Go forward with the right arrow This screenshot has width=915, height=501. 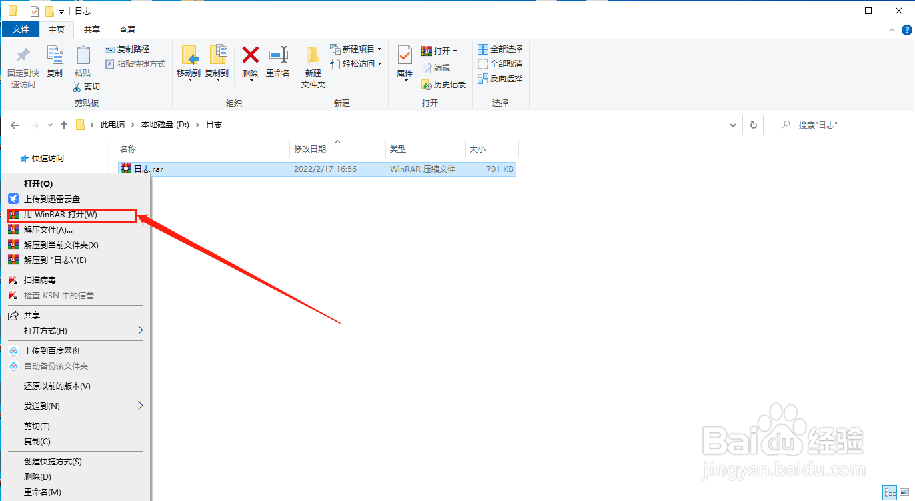coord(35,125)
